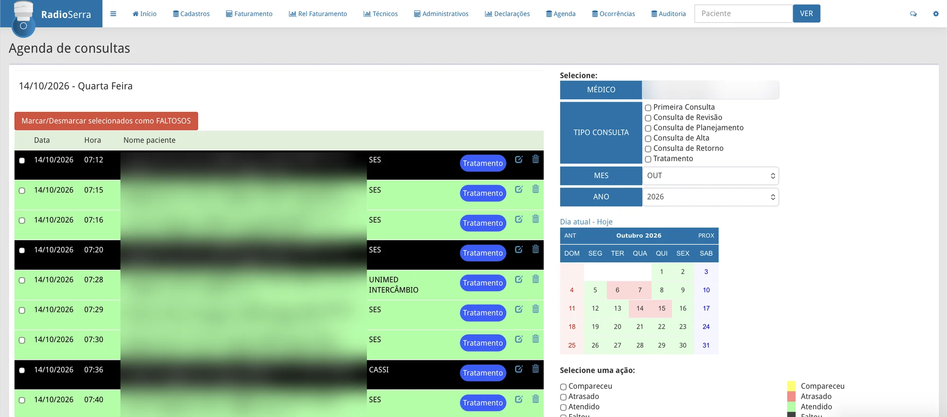
Task: Go to next month with PROX
Action: pos(706,235)
